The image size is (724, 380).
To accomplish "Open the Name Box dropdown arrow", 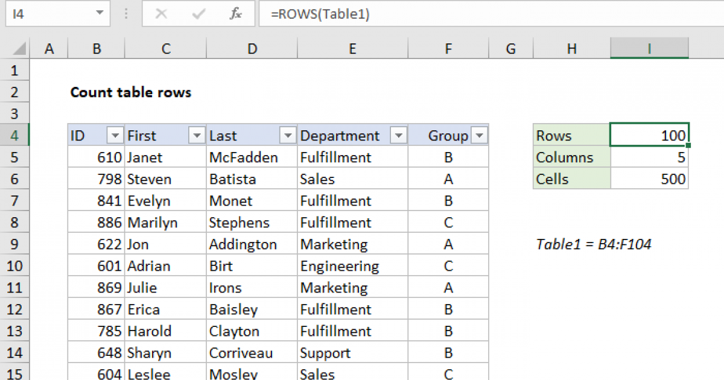I will (x=99, y=14).
